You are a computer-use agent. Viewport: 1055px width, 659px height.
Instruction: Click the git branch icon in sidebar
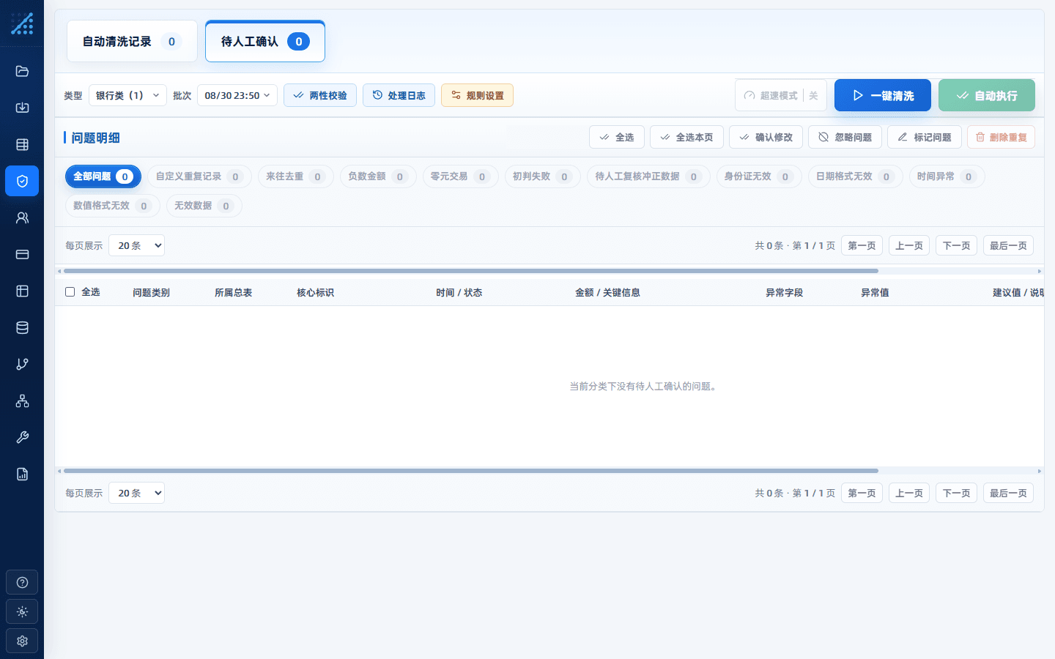pos(22,364)
